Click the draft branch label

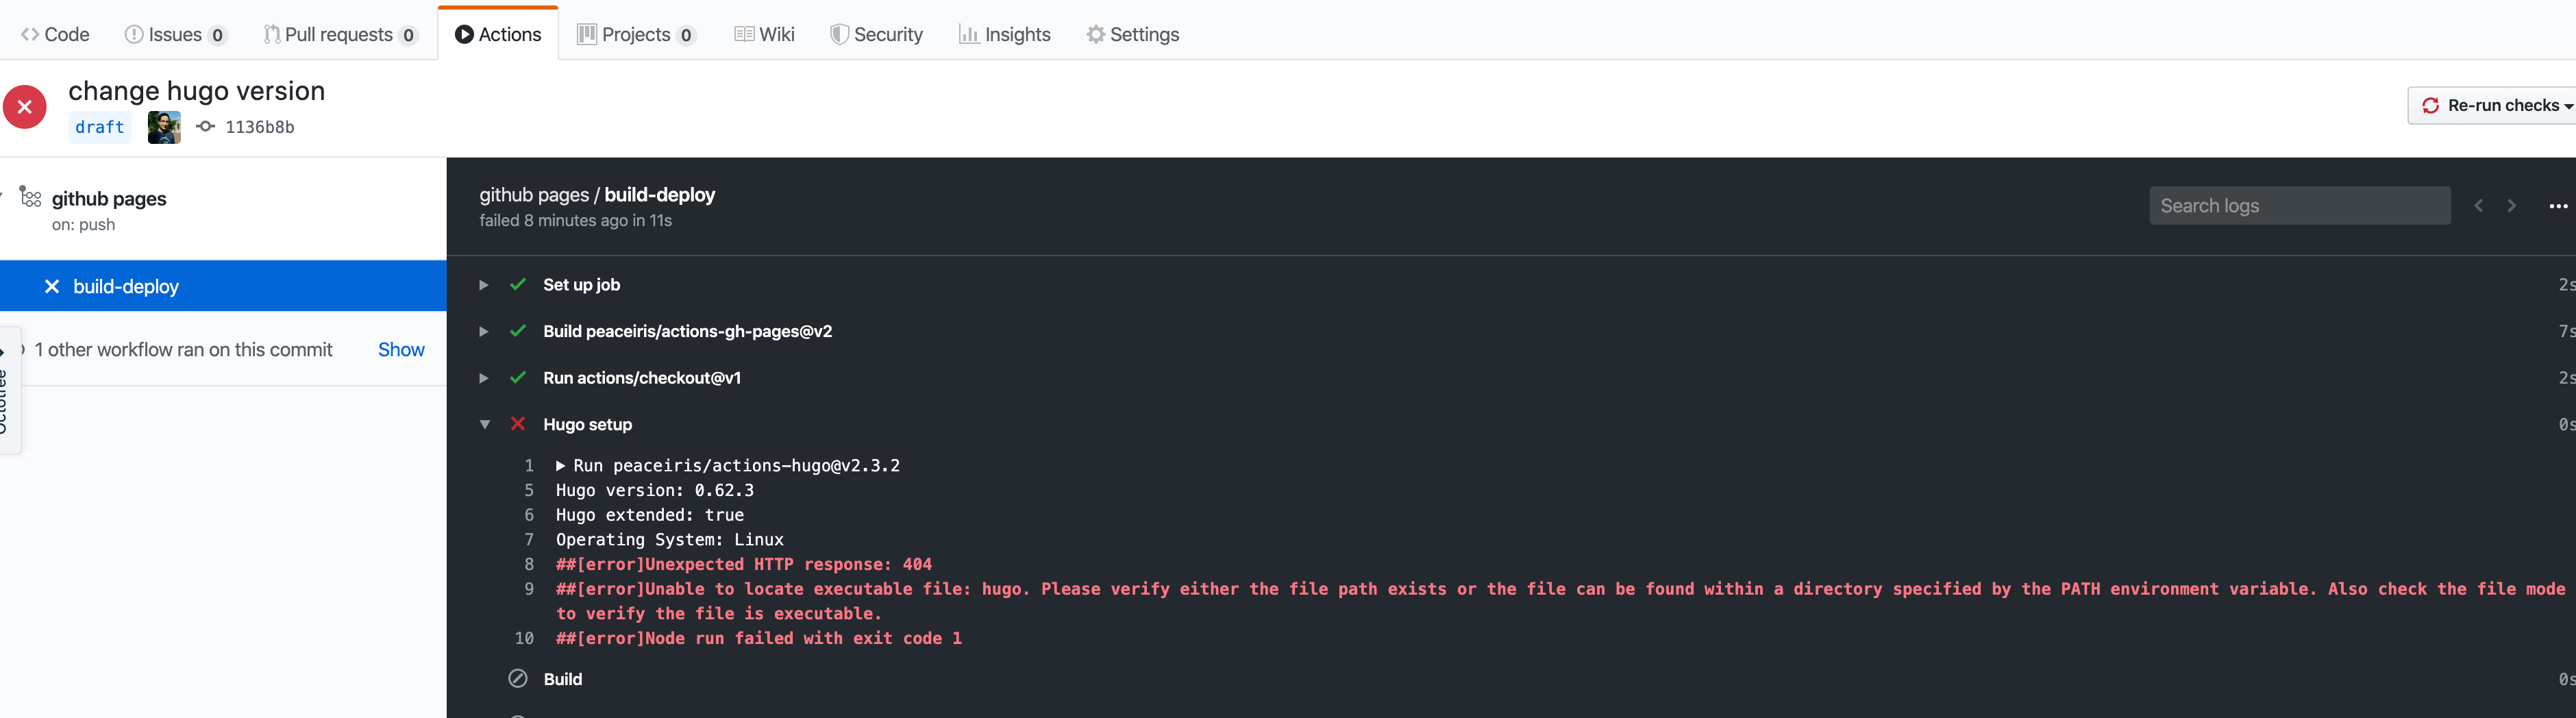(99, 127)
